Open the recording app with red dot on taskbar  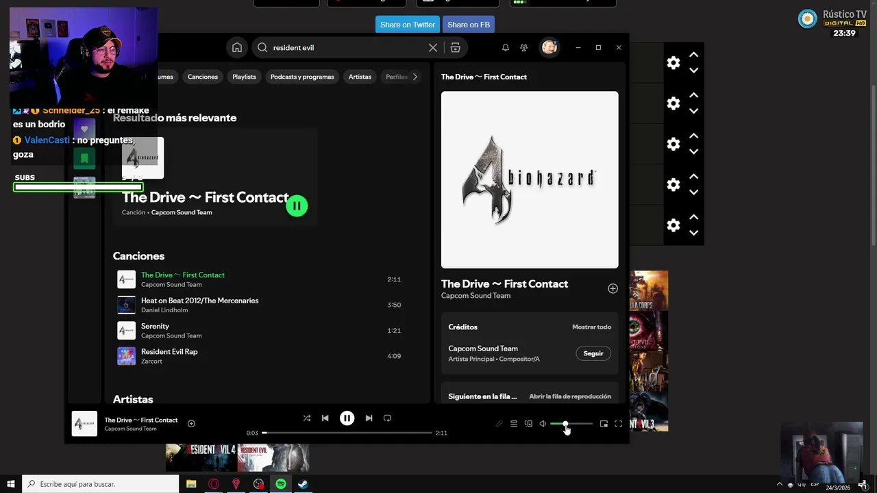point(258,484)
